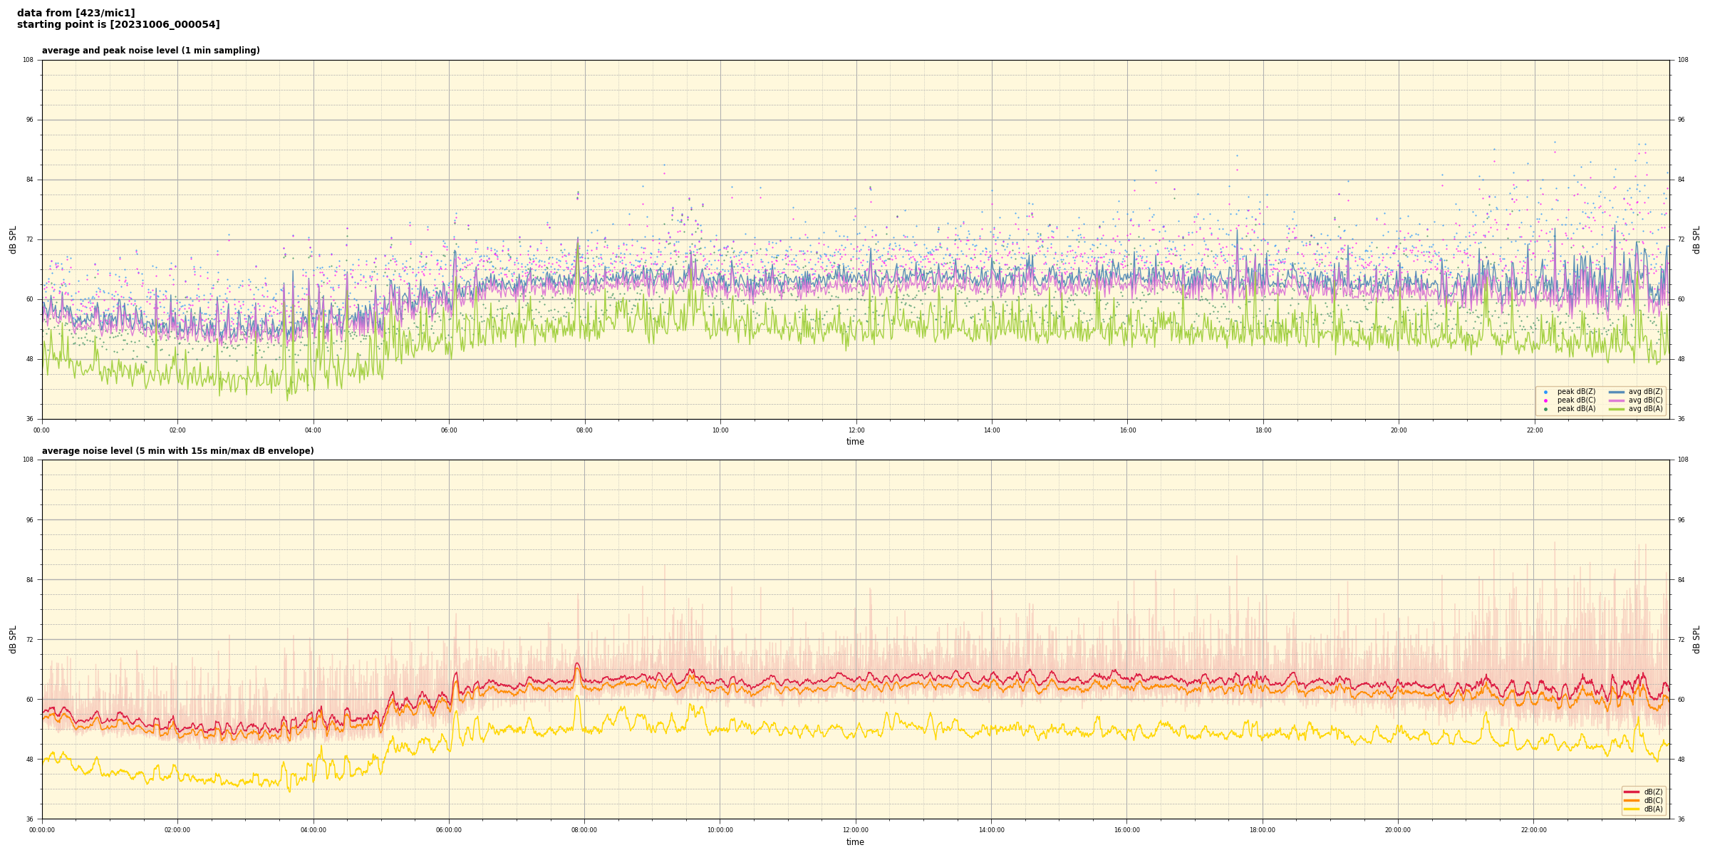The width and height of the screenshot is (1710, 855).
Task: Click the left 'dB SPL' label of upper chart
Action: pyautogui.click(x=13, y=239)
